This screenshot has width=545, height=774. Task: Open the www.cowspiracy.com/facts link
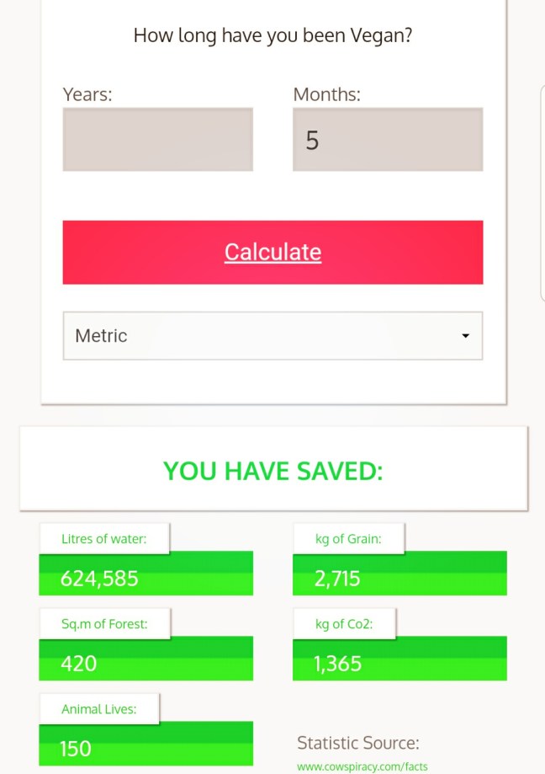[362, 766]
